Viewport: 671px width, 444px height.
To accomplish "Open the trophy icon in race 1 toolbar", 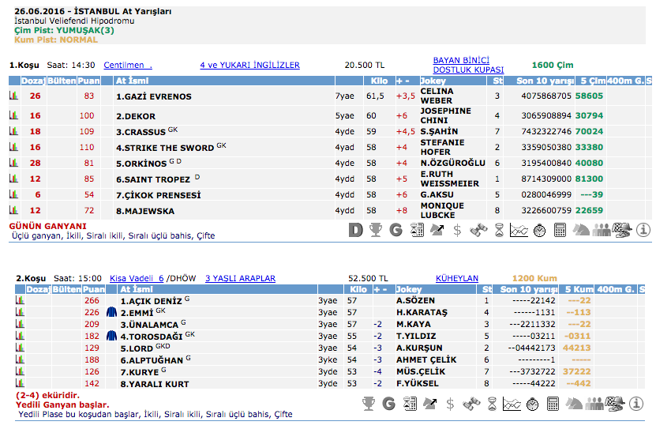I will 376,231.
